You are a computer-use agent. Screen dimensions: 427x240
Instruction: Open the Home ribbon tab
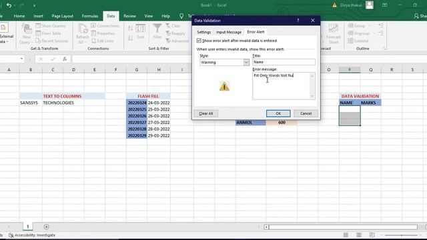point(19,16)
